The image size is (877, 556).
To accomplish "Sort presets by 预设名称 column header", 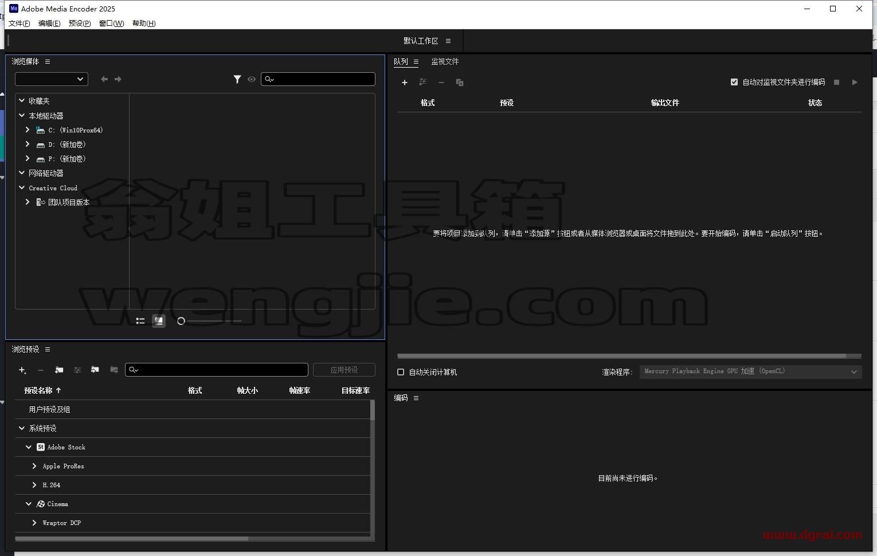I will (38, 390).
